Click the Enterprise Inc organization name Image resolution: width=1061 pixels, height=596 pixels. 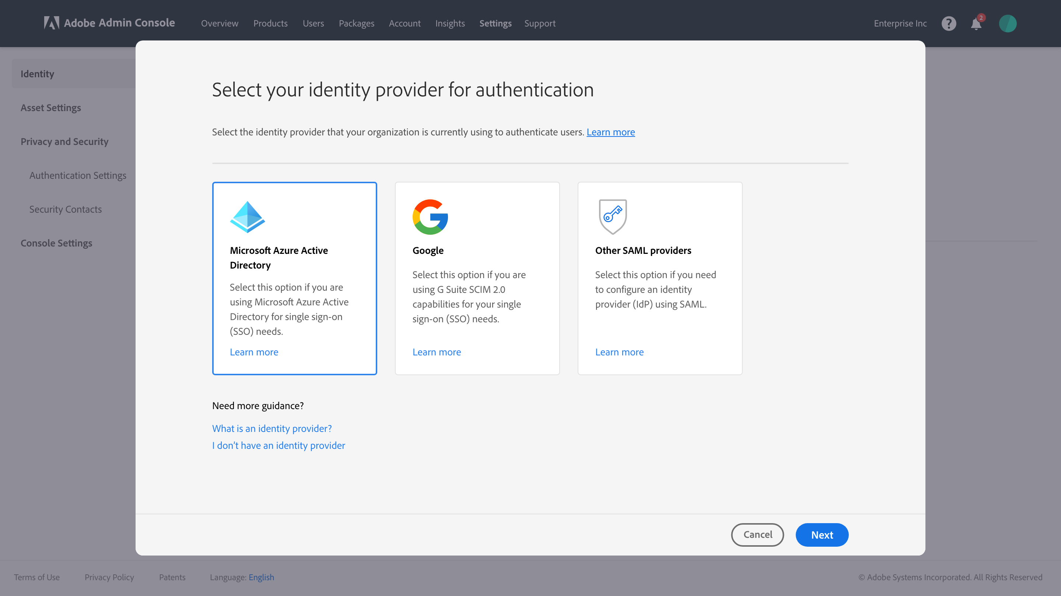tap(900, 24)
